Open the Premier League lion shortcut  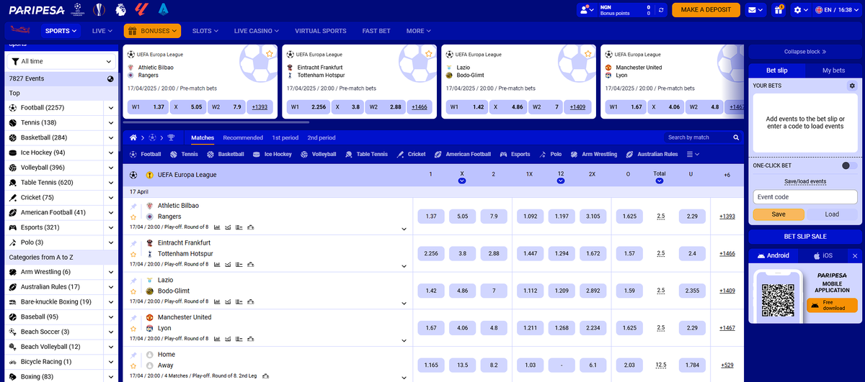click(x=121, y=10)
